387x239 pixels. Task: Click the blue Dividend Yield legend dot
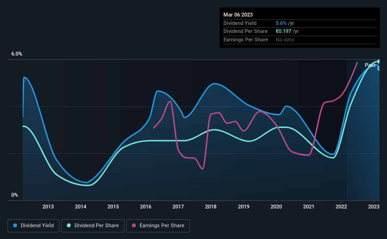click(x=15, y=225)
